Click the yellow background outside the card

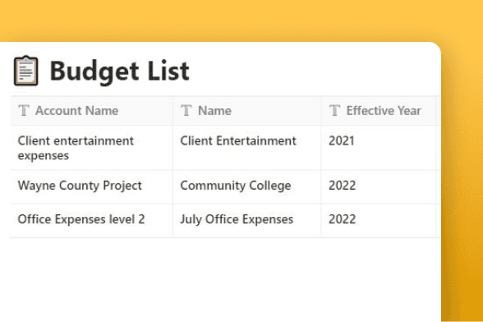241,20
